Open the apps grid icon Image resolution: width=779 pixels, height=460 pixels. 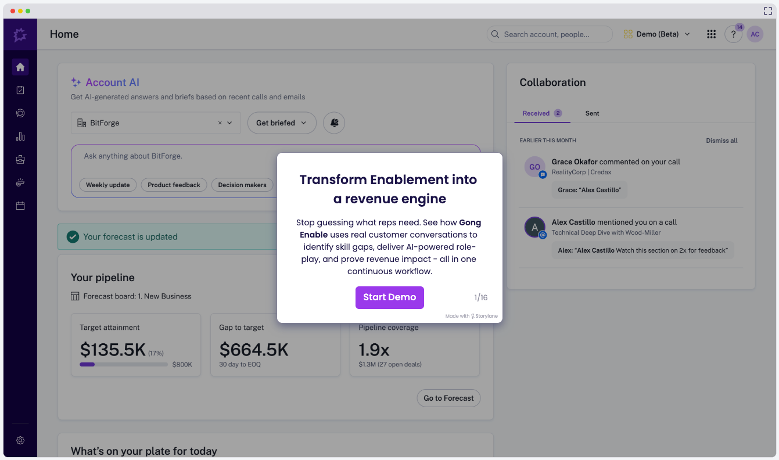point(711,34)
